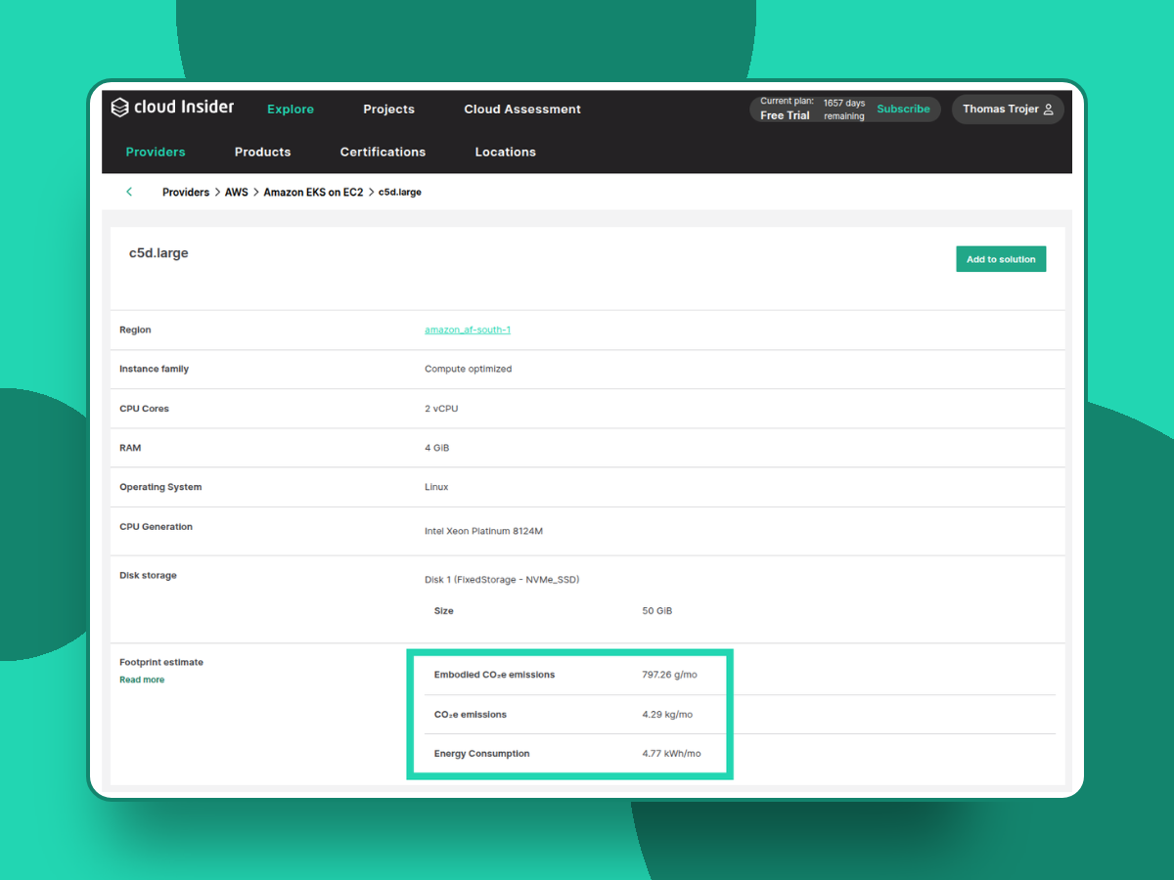1174x880 pixels.
Task: Click the Subscribe link
Action: click(903, 109)
